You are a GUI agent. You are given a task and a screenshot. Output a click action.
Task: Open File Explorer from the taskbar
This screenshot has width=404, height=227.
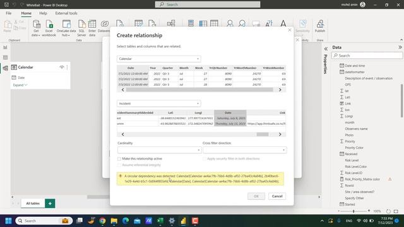(x=114, y=221)
